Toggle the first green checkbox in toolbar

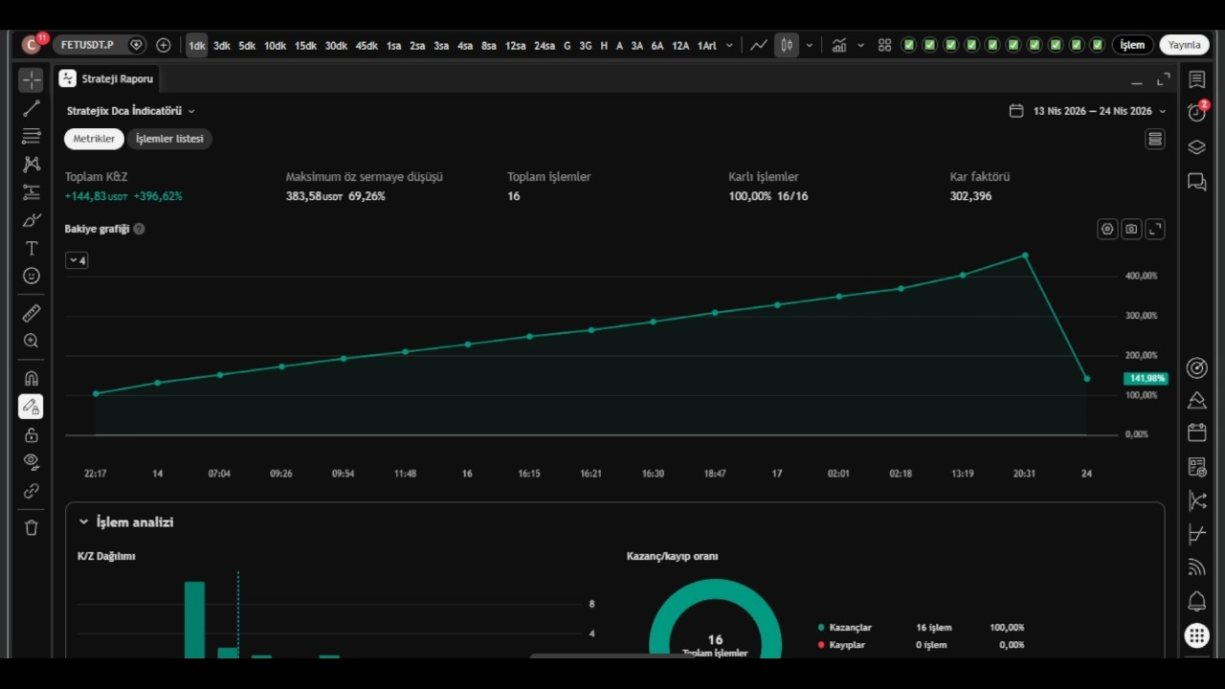tap(908, 45)
